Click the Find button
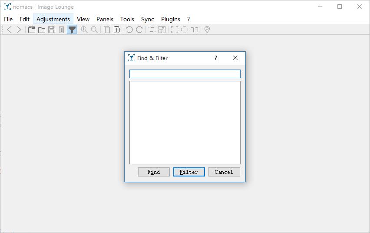The width and height of the screenshot is (370, 233). (x=154, y=172)
